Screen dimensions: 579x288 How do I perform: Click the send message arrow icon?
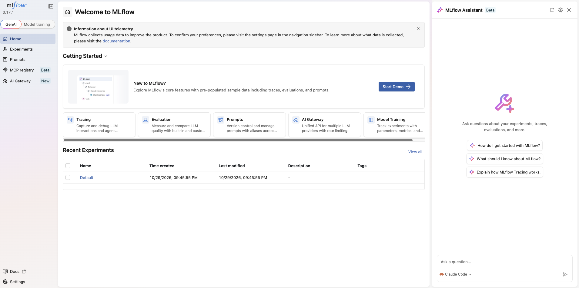click(x=565, y=274)
